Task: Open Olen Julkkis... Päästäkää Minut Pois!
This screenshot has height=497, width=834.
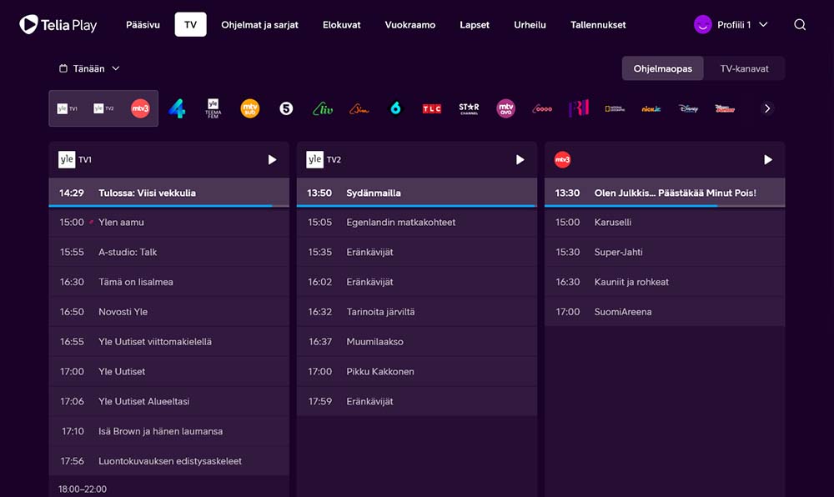Action: pos(665,193)
